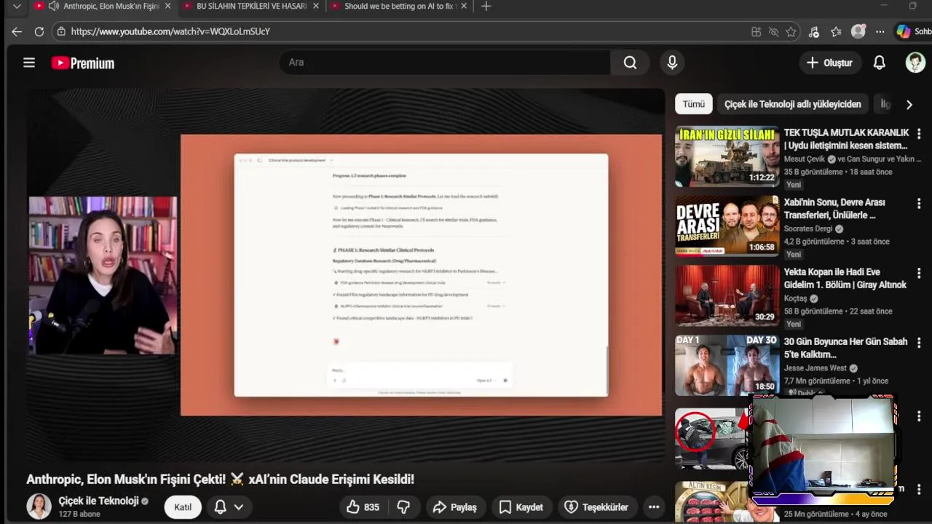This screenshot has height=524, width=932.
Task: Open options menu for Yekta Kopan video
Action: [x=919, y=273]
